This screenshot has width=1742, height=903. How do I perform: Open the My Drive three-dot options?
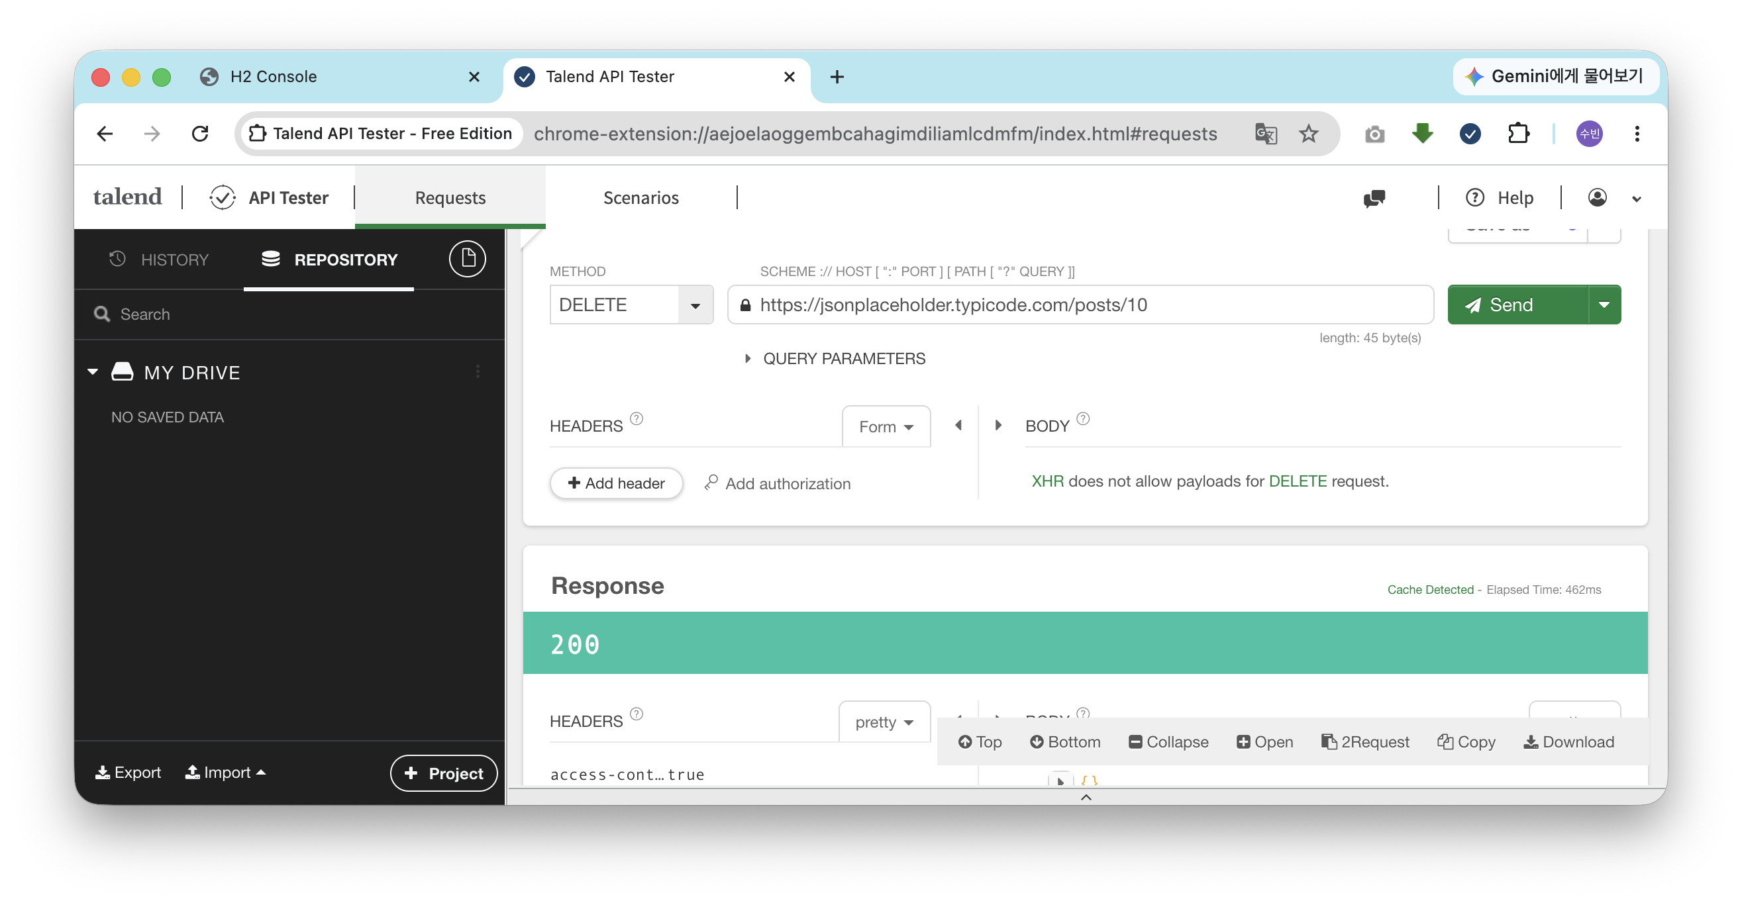478,372
